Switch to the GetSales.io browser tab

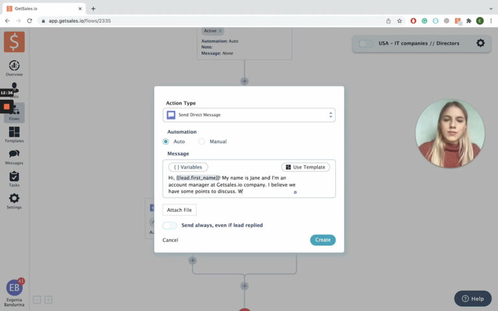pyautogui.click(x=44, y=8)
